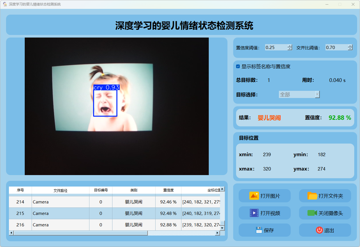This screenshot has width=360, height=247.
Task: Click the red power icon to exit
Action: [x=319, y=230]
